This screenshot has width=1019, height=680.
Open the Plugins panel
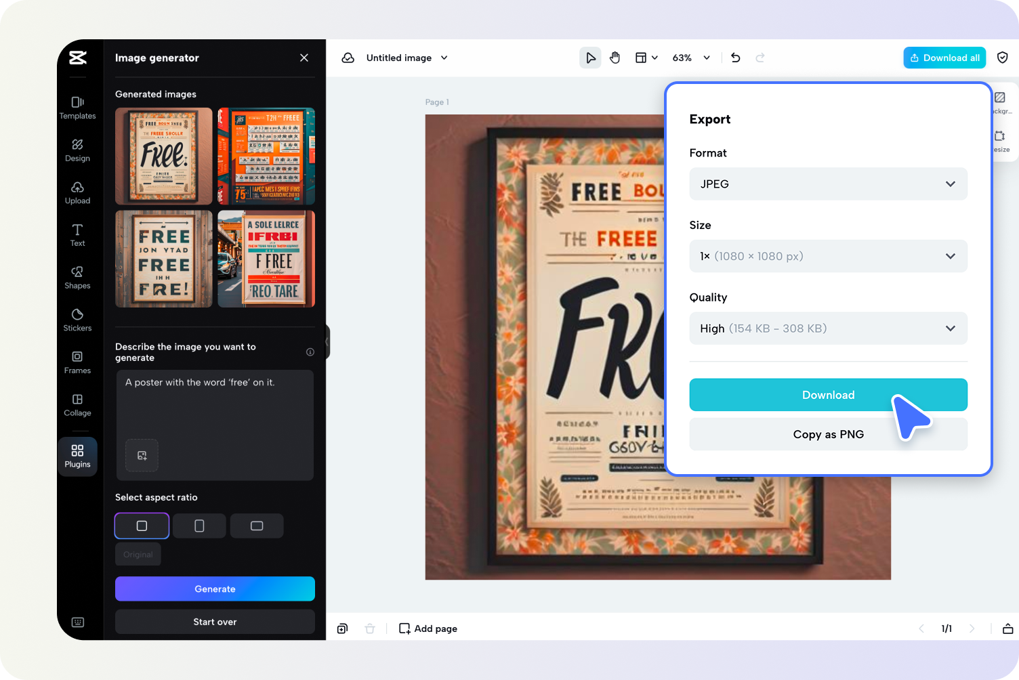tap(78, 456)
